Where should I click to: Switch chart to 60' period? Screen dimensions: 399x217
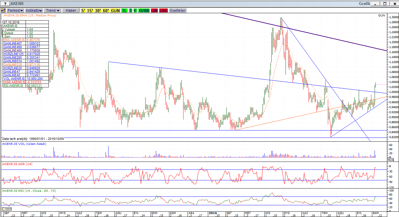click(106, 10)
